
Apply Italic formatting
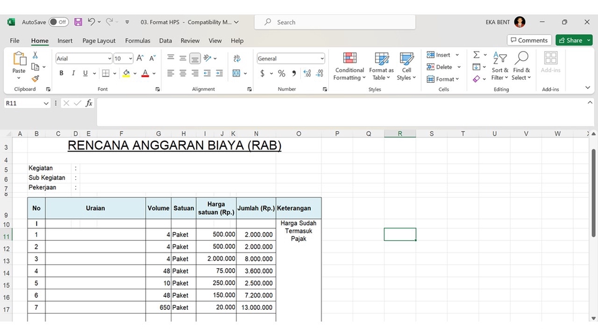tap(74, 73)
